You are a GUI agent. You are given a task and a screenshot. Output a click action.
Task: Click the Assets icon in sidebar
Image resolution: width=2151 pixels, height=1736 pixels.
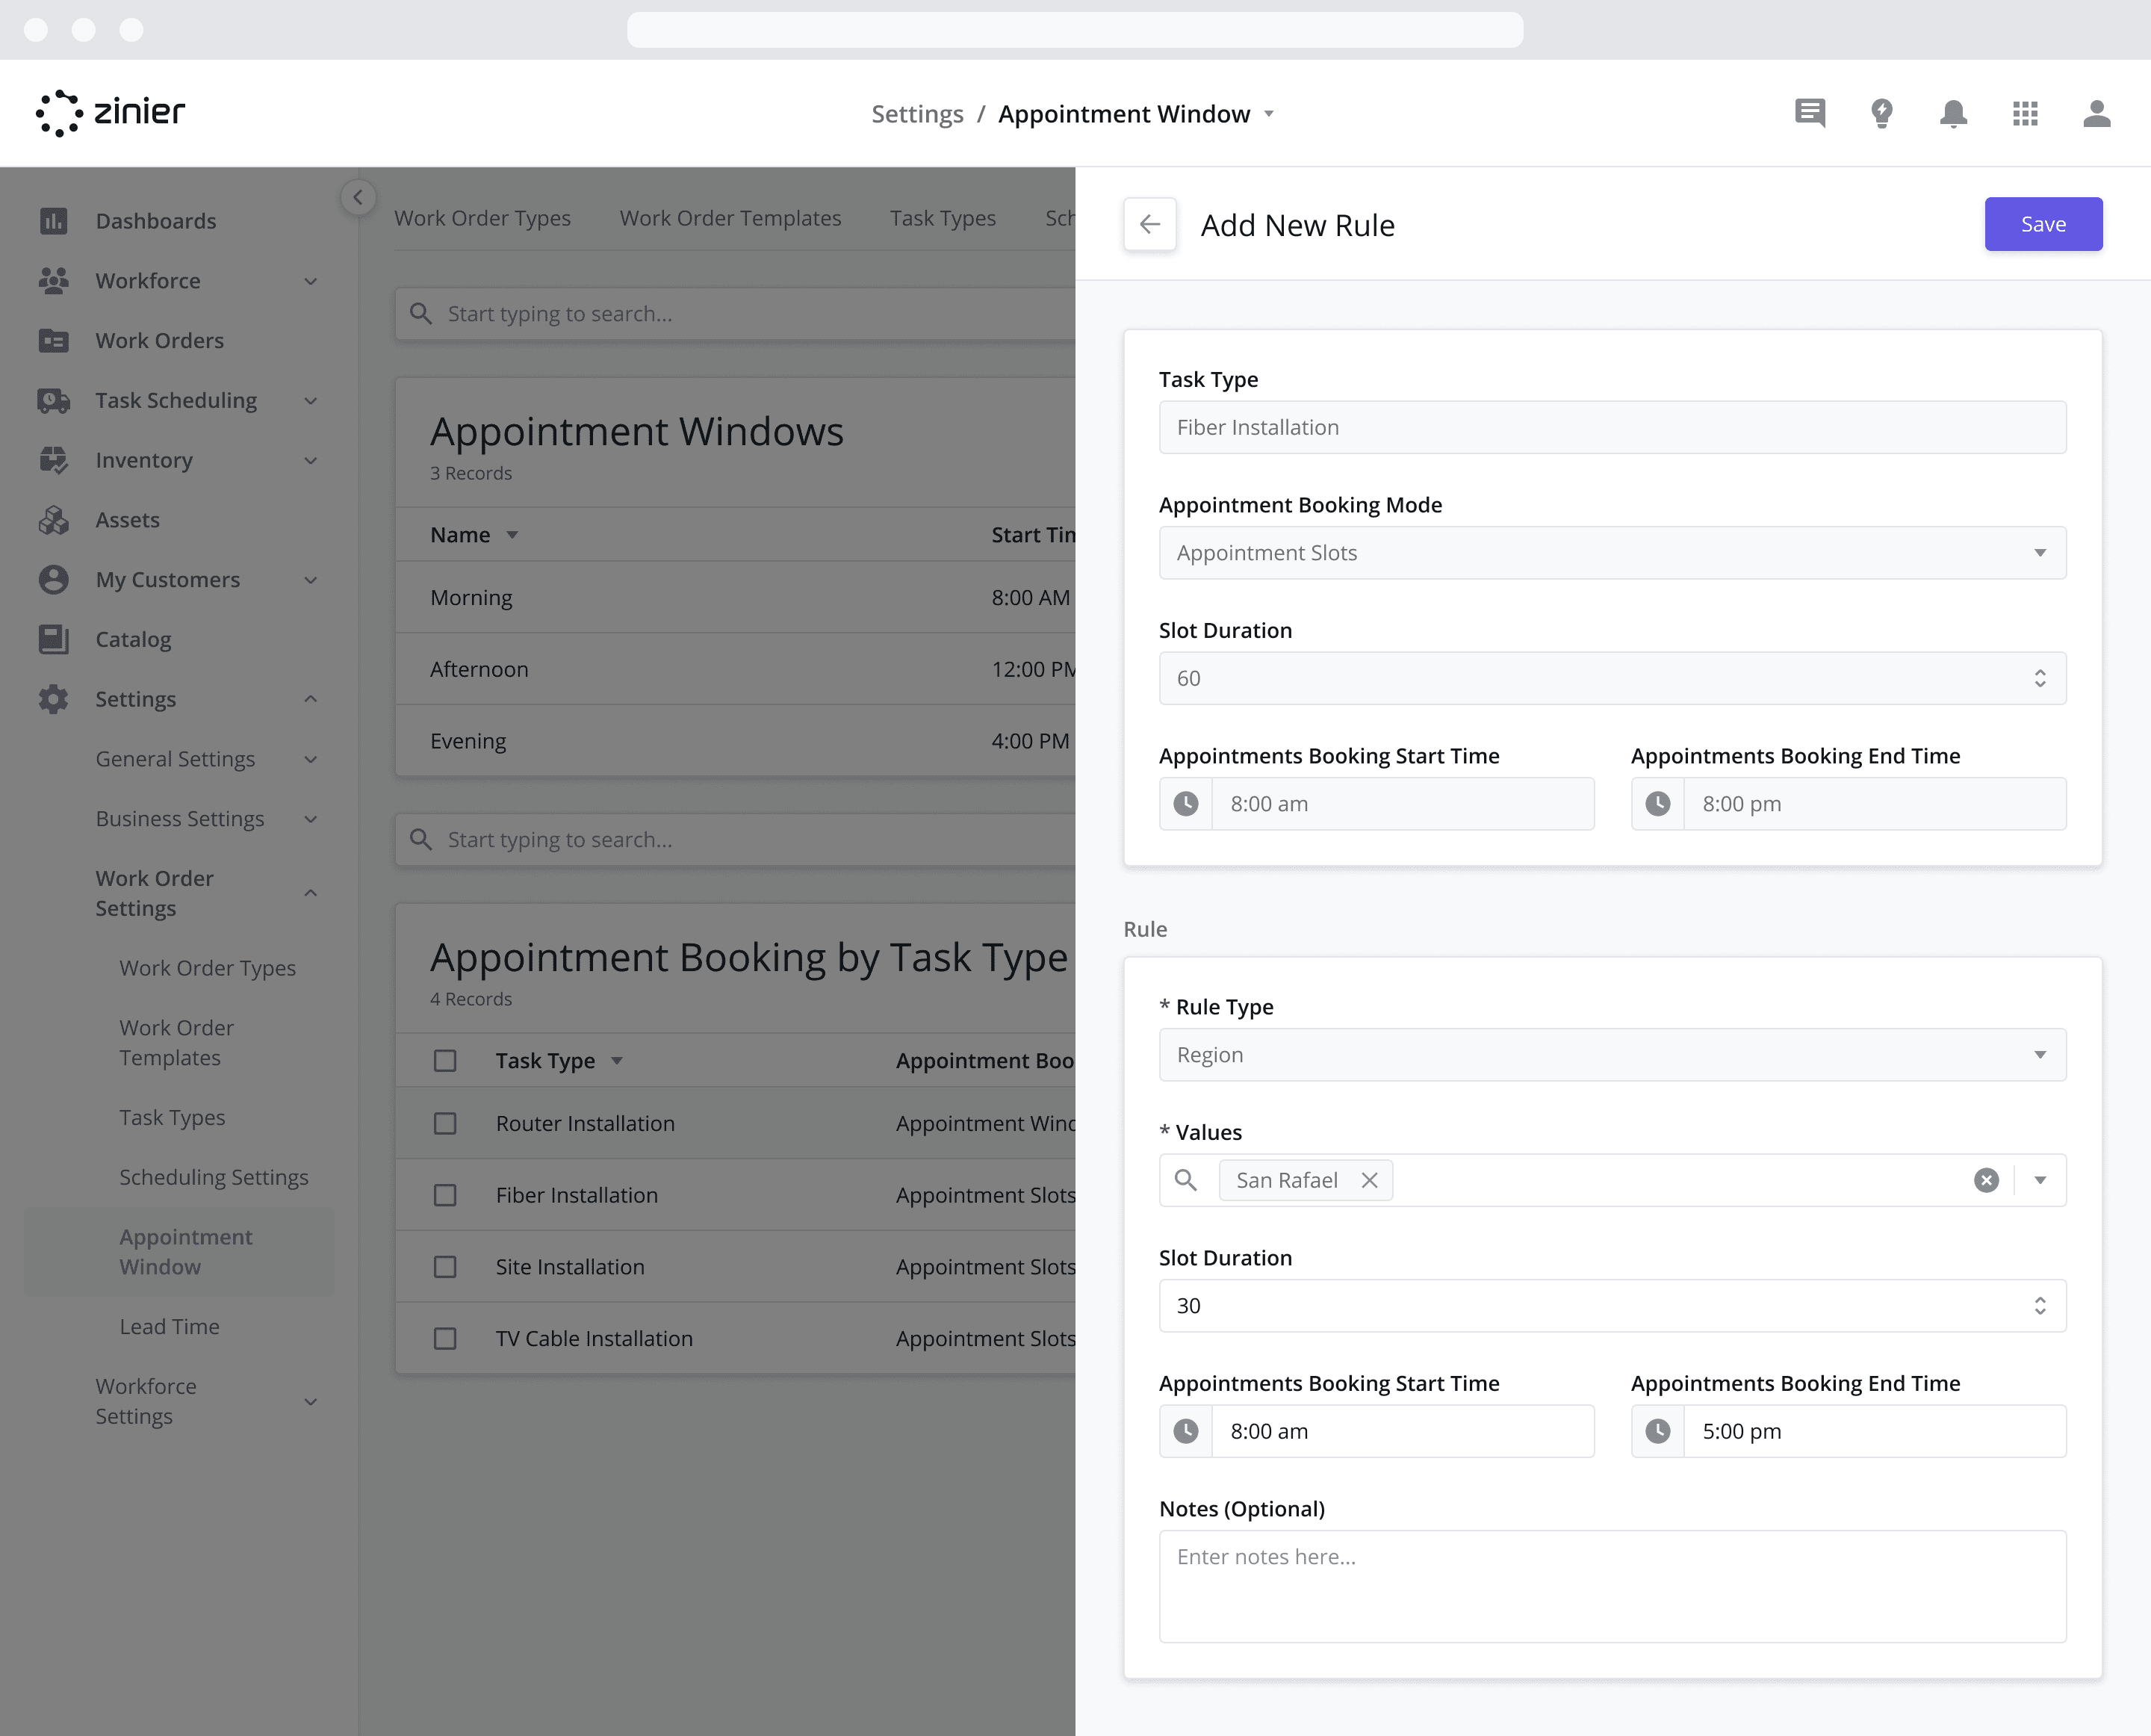[53, 519]
